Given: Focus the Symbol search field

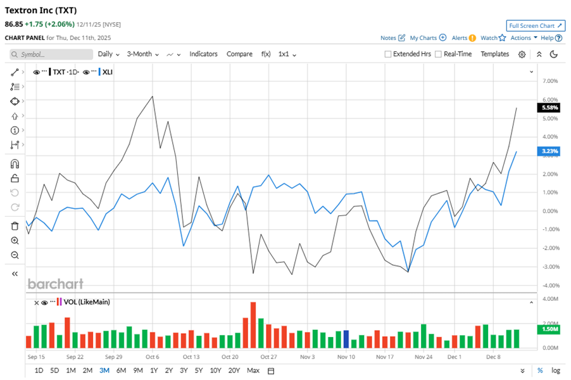Looking at the screenshot, I should coord(51,54).
